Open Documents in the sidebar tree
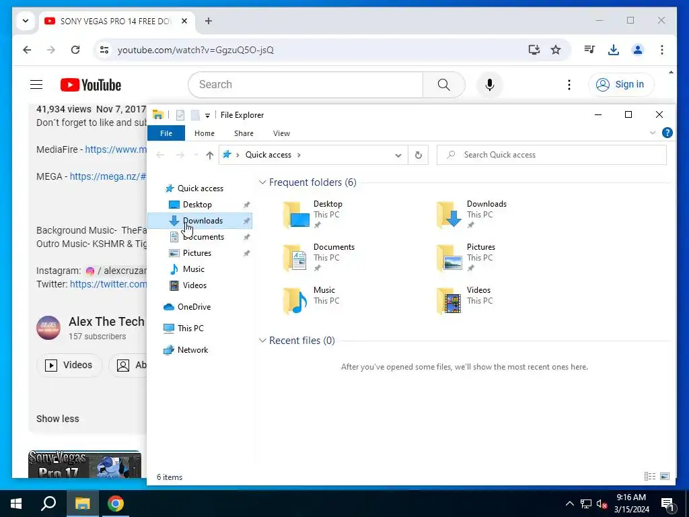 [203, 237]
